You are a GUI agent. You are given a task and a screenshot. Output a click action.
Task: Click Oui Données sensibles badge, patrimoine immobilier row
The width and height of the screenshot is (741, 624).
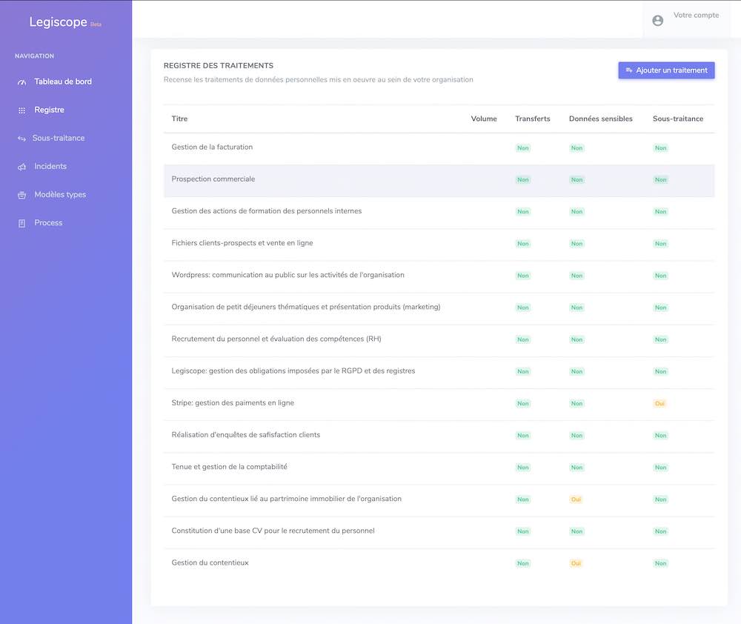click(x=576, y=499)
